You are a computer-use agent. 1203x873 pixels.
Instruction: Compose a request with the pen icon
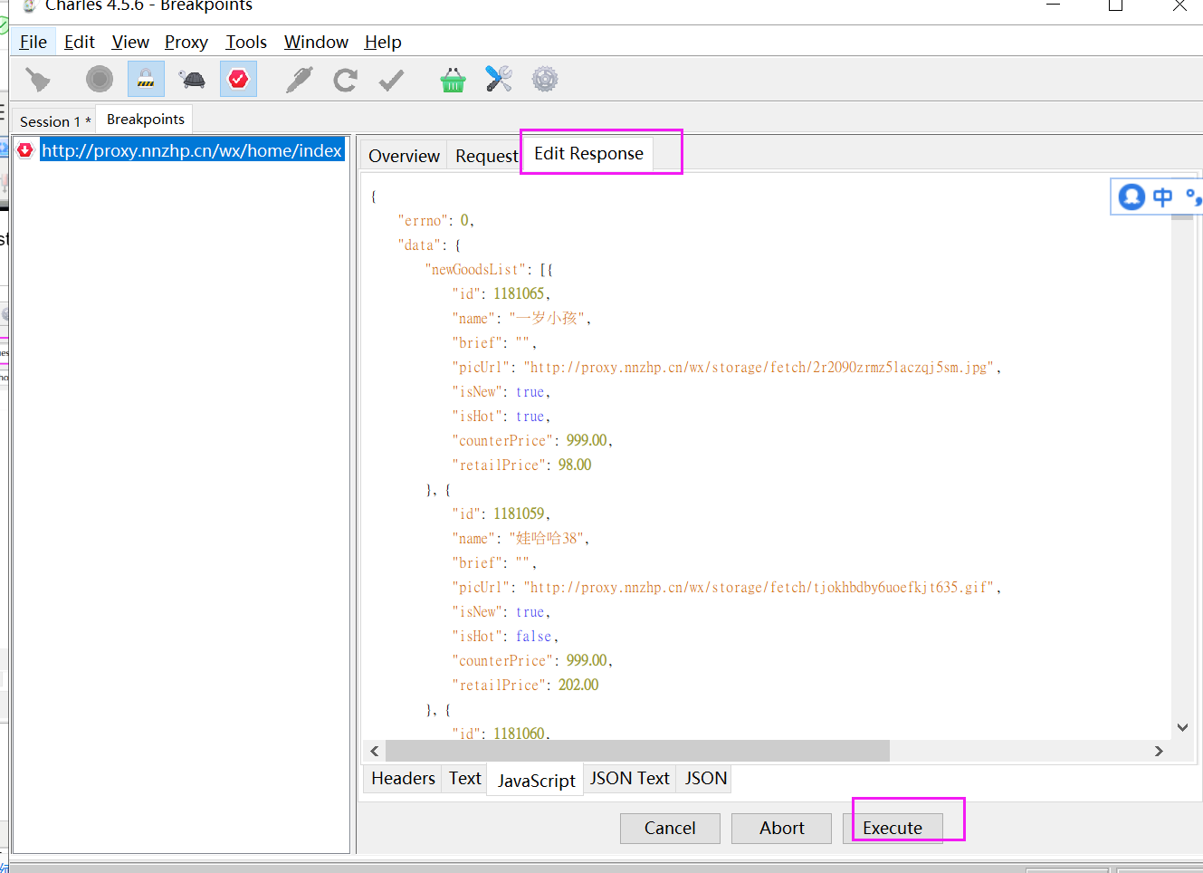(x=300, y=80)
